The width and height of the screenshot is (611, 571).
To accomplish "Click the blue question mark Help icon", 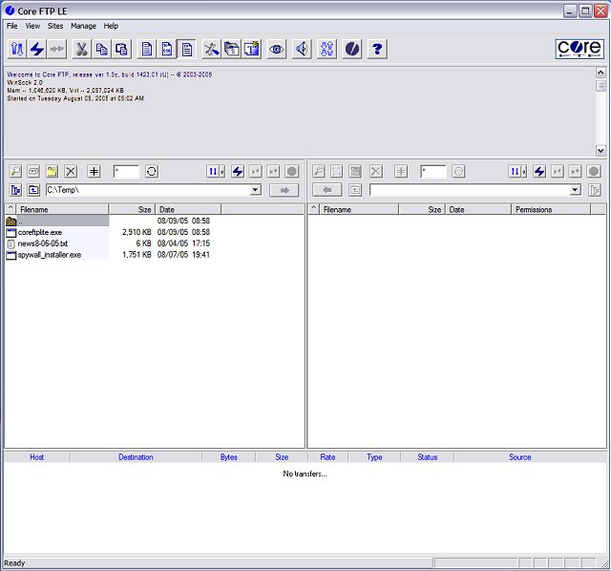I will click(x=377, y=49).
